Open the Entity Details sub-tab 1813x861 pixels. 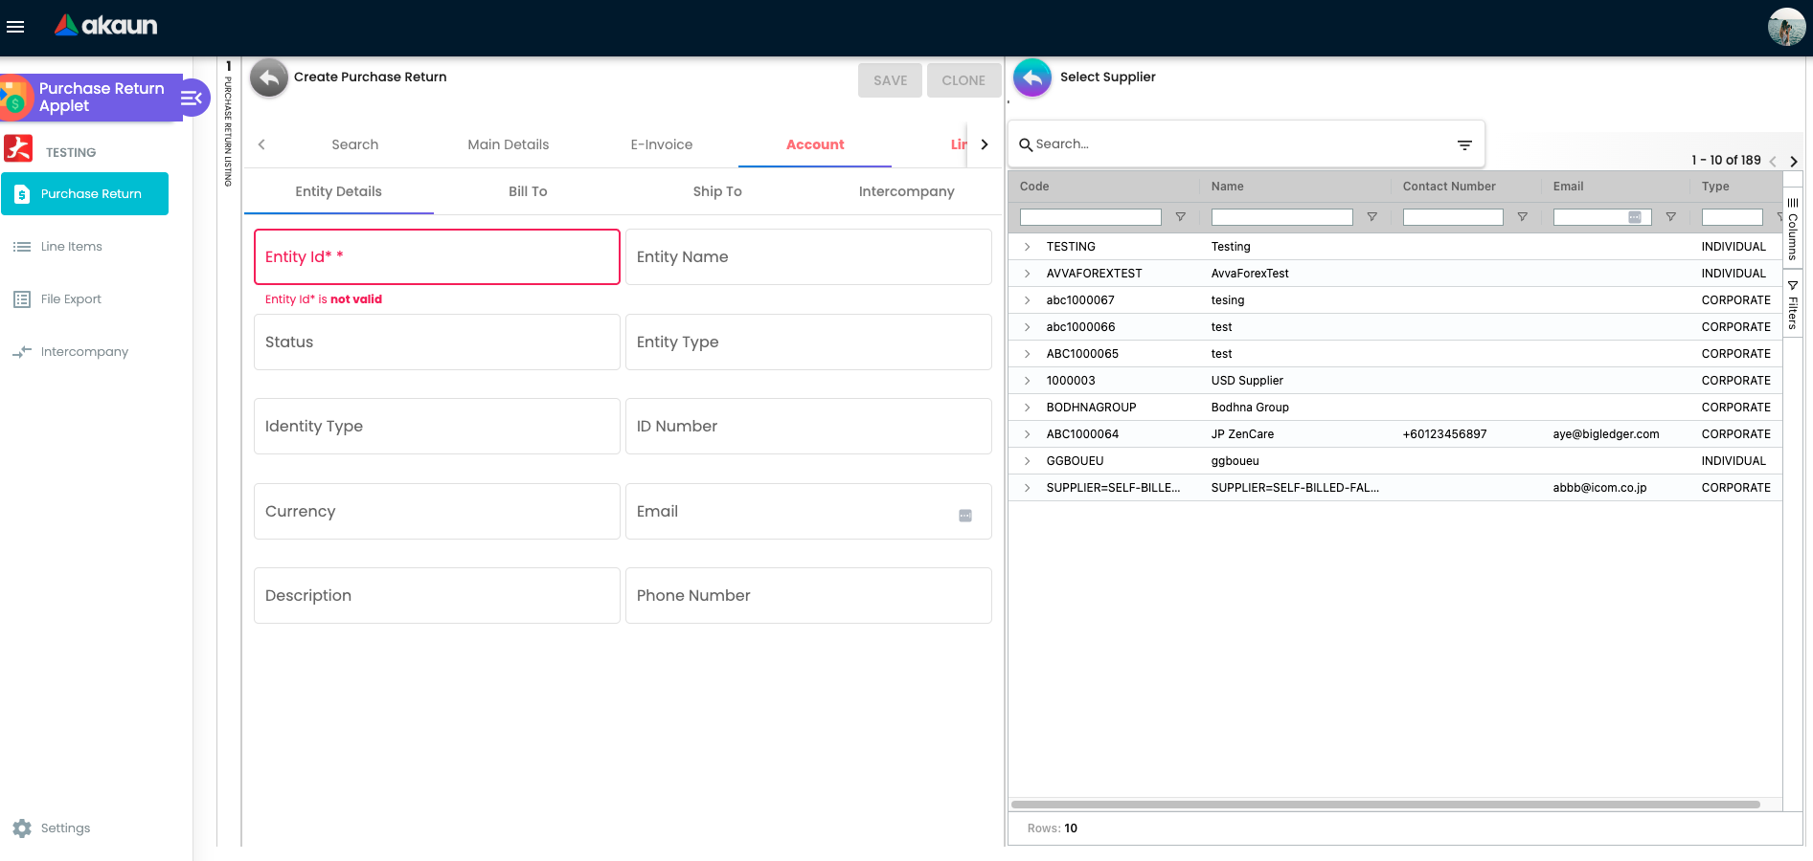(339, 191)
